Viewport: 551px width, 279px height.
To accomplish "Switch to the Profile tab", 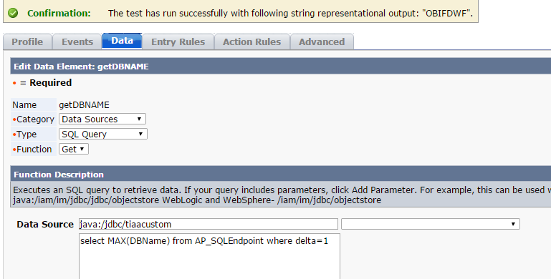I will tap(27, 41).
